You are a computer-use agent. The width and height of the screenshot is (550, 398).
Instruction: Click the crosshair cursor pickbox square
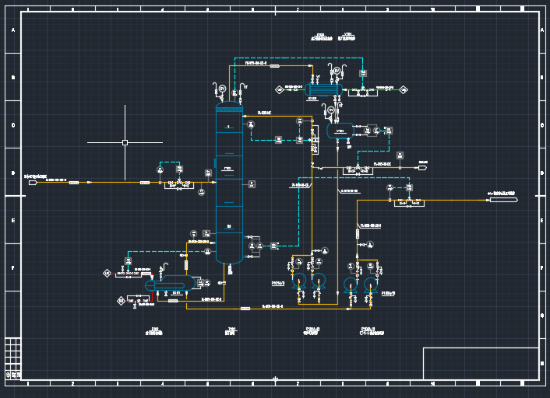125,142
